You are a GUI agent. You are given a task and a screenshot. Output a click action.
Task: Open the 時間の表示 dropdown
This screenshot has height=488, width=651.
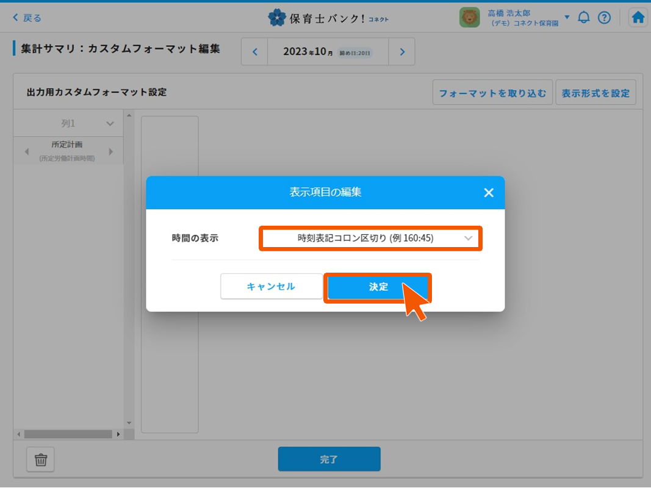pos(370,238)
